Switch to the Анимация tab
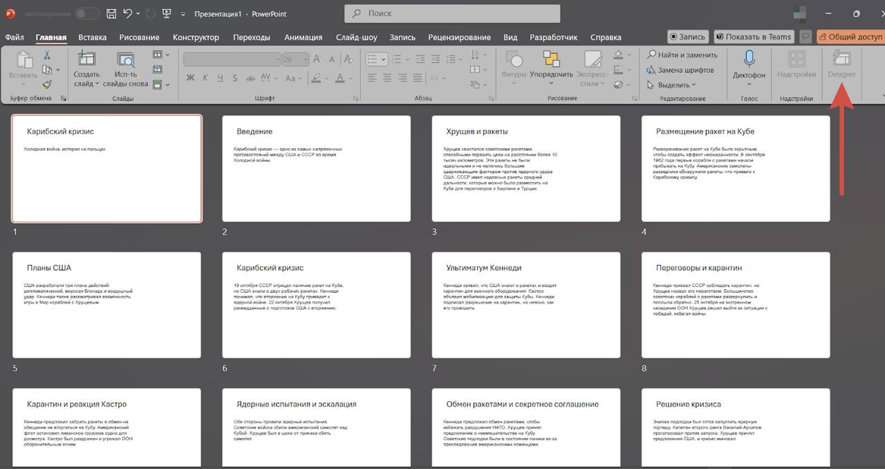Image resolution: width=885 pixels, height=469 pixels. [303, 37]
